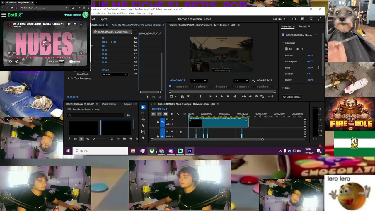The image size is (375, 211).
Task: Toggle Linked Selection in timeline
Action: [166, 114]
